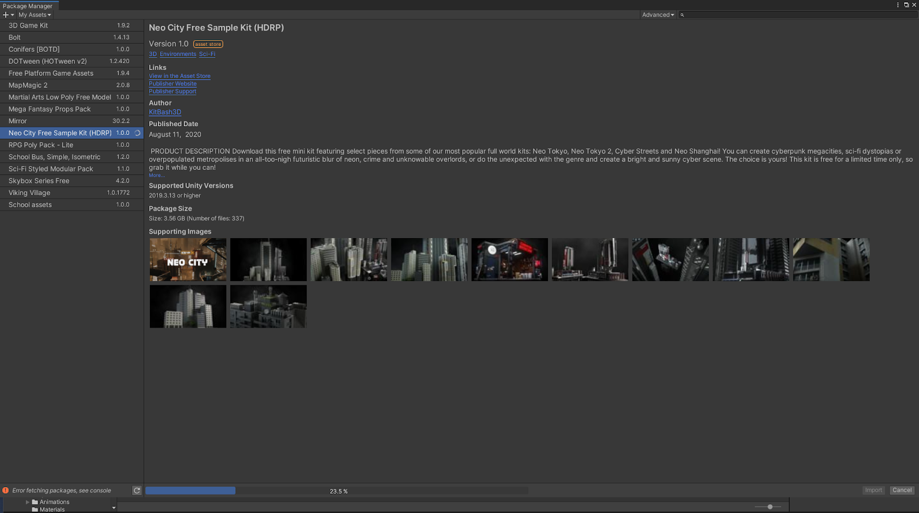Expand the Animations folder arrow
Image resolution: width=919 pixels, height=513 pixels.
28,502
